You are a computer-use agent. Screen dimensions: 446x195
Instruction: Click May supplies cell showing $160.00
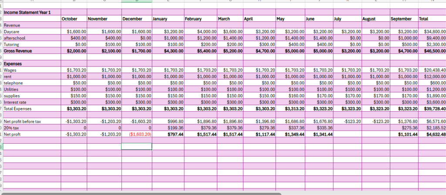point(289,95)
